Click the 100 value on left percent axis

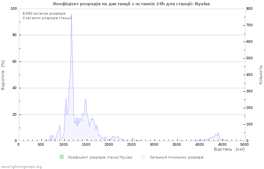tap(14, 9)
